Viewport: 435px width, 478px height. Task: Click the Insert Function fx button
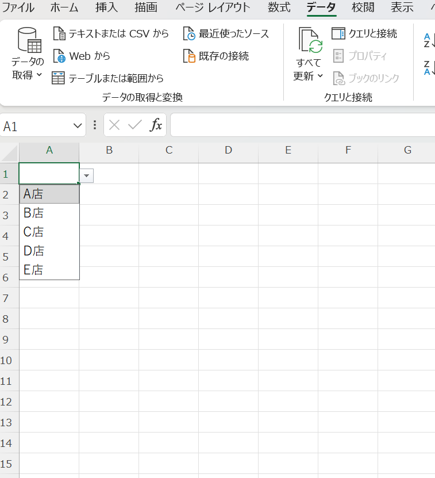point(156,125)
